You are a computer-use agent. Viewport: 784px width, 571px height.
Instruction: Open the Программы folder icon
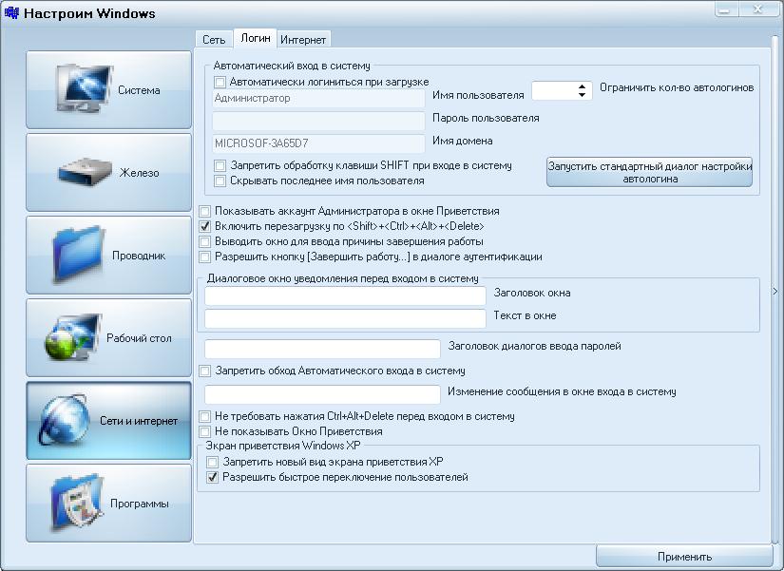(x=77, y=503)
